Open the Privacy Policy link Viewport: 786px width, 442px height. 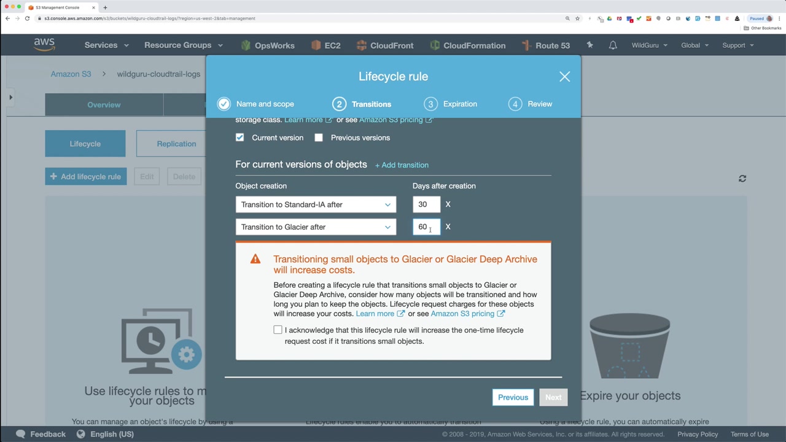point(698,434)
